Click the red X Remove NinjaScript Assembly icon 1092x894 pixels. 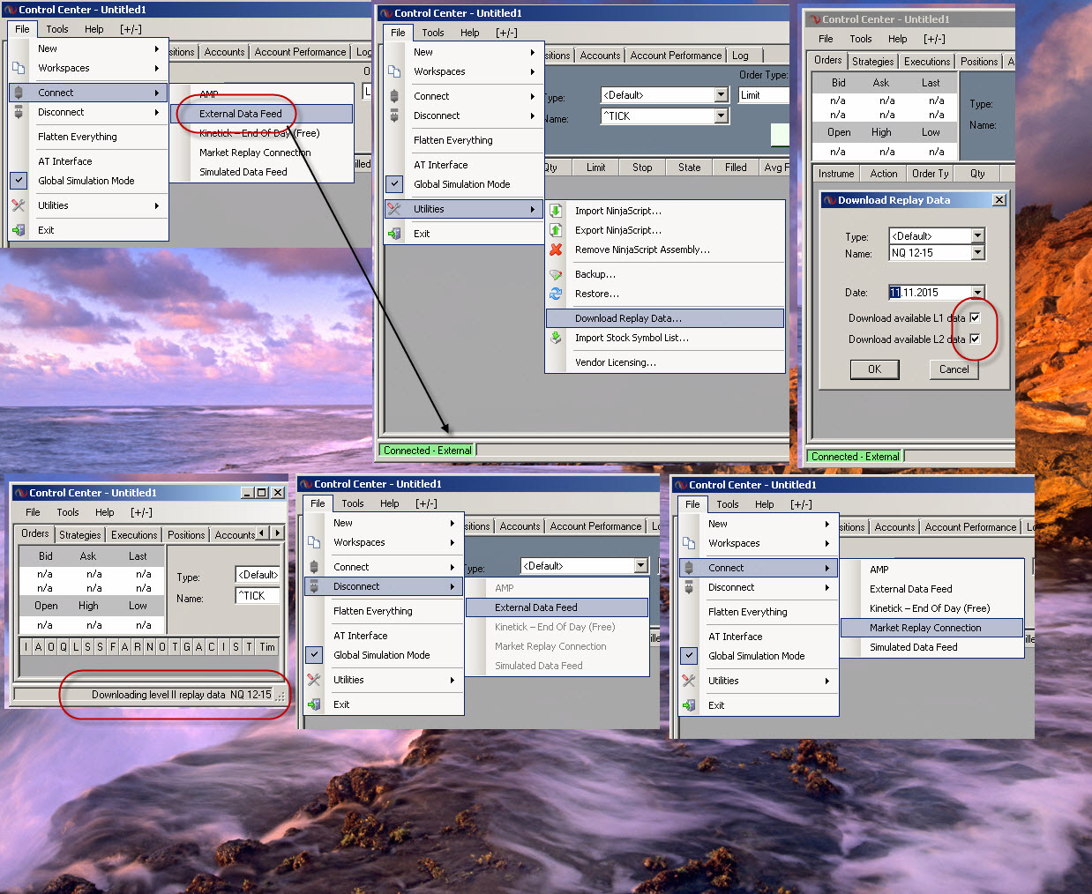[x=556, y=250]
